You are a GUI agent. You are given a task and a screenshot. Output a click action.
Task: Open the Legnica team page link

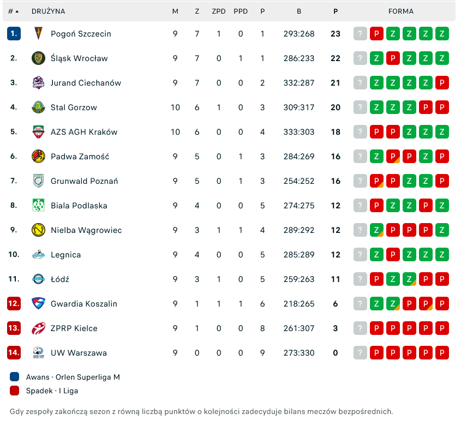point(65,255)
